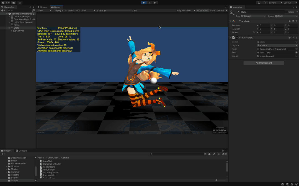Toggle the Mute Audio button
This screenshot has width=299, height=186.
[x=202, y=10]
